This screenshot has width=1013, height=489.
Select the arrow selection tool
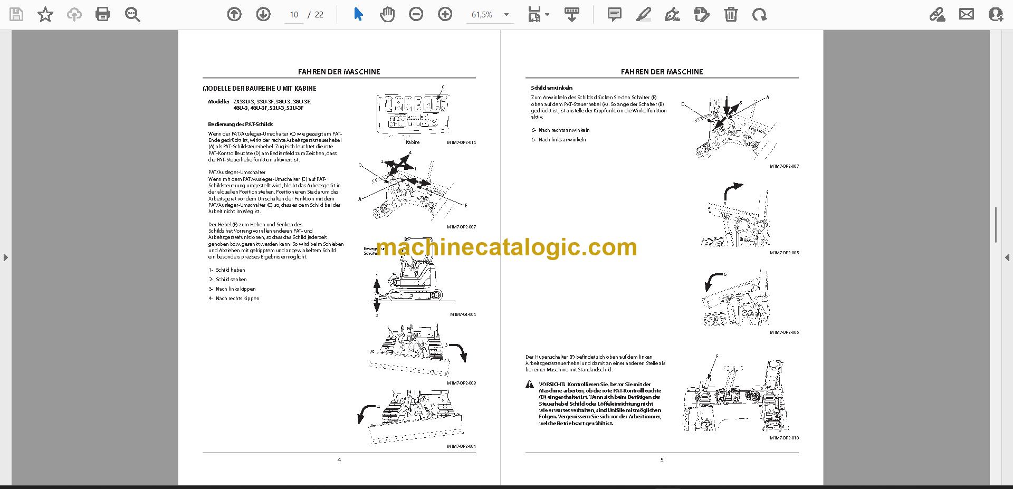pos(359,14)
